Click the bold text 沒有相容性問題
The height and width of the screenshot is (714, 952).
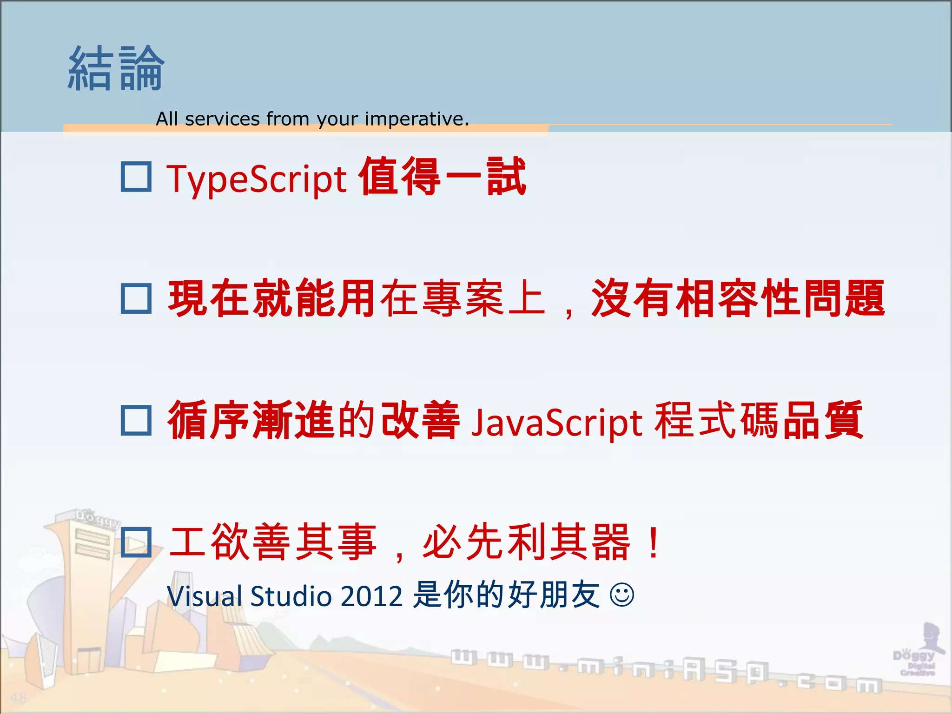(x=739, y=298)
